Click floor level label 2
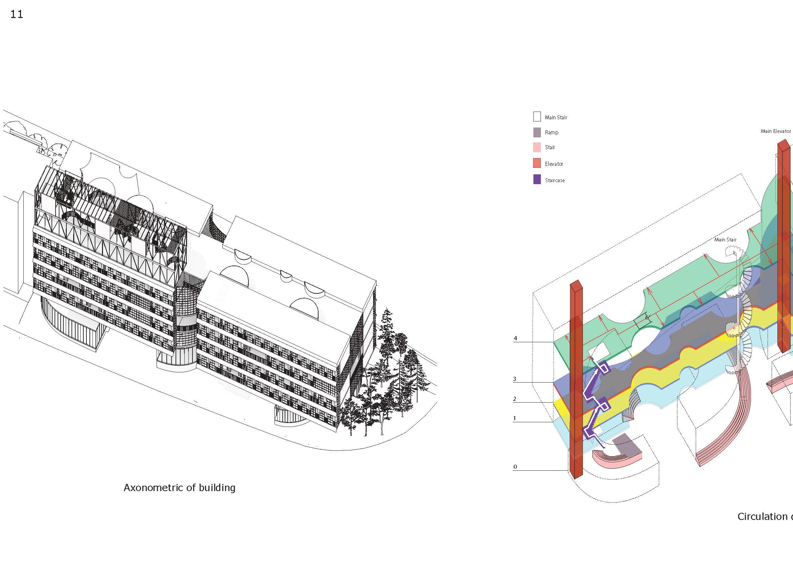 point(515,399)
